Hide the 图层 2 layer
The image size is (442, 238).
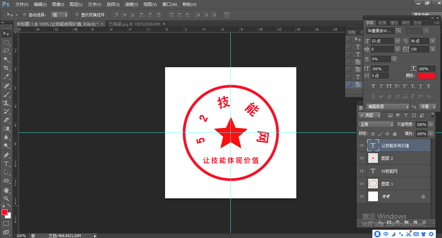[362, 158]
